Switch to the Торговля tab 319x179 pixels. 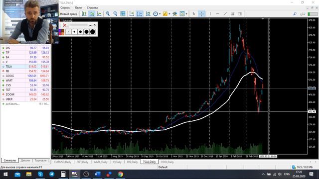(x=40, y=161)
